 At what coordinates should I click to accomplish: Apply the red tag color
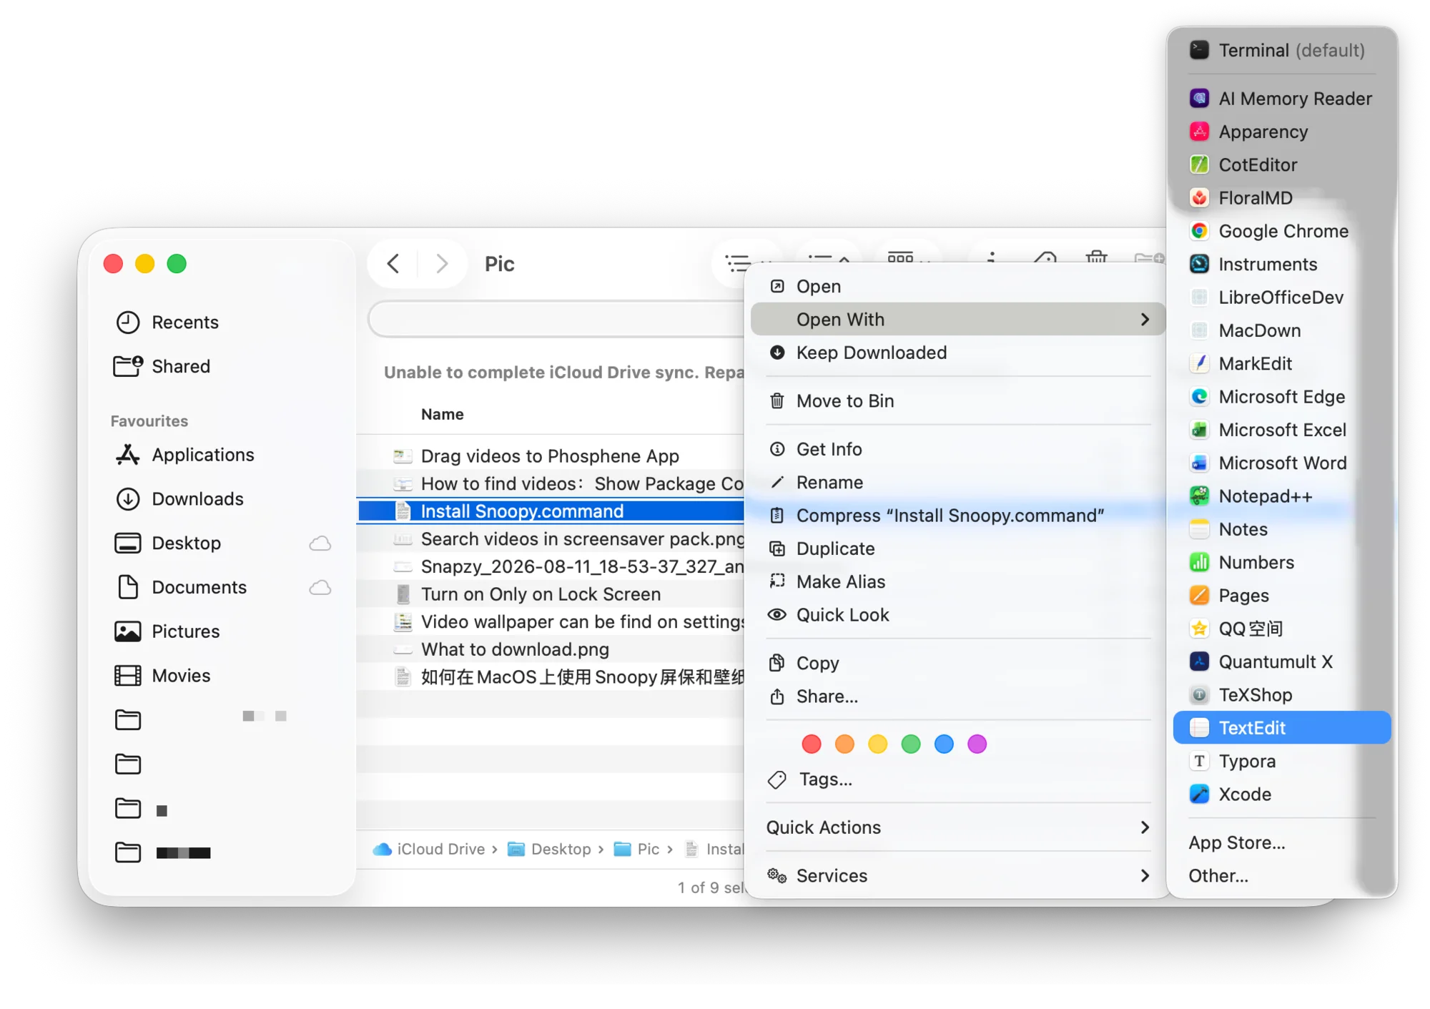coord(812,744)
